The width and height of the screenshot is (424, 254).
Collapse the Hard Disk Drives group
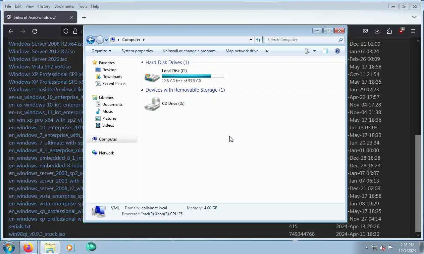[x=142, y=63]
